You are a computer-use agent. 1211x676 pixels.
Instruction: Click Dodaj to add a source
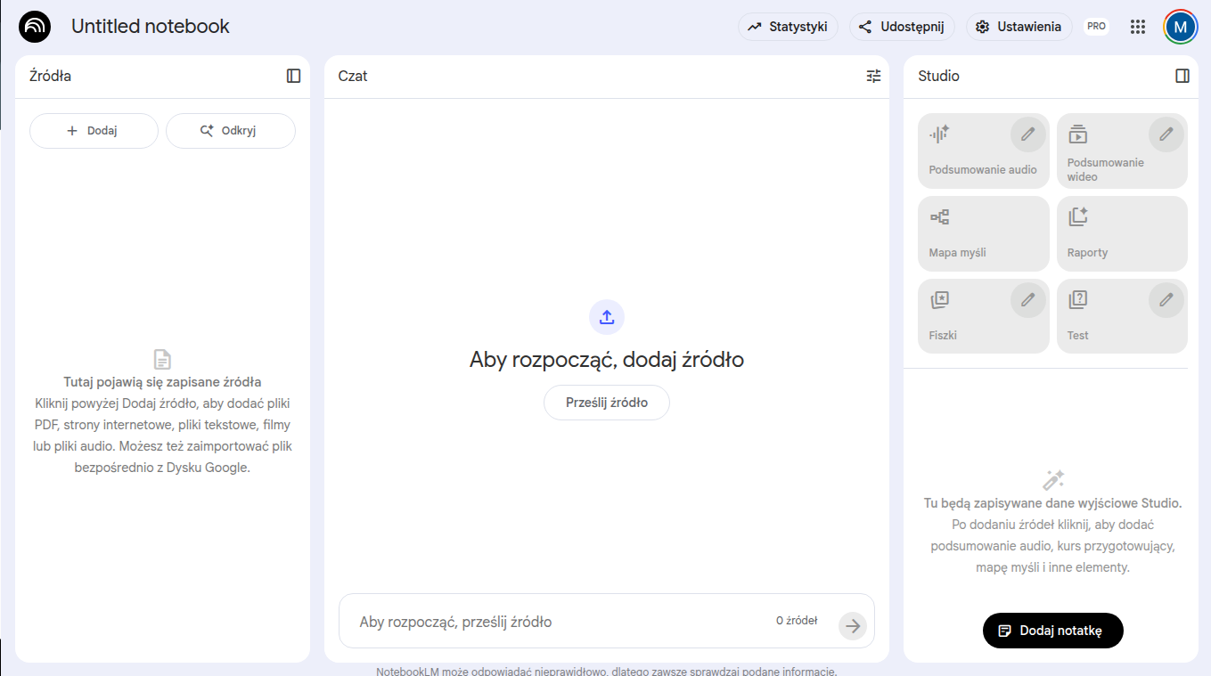94,130
